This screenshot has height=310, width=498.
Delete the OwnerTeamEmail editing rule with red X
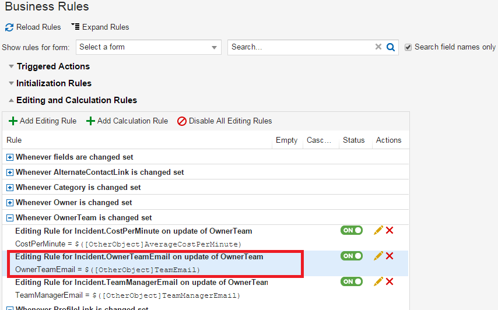pos(390,256)
